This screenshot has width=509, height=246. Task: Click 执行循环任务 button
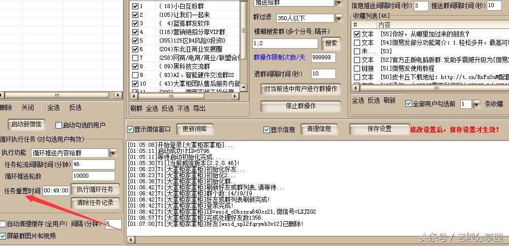95,190
